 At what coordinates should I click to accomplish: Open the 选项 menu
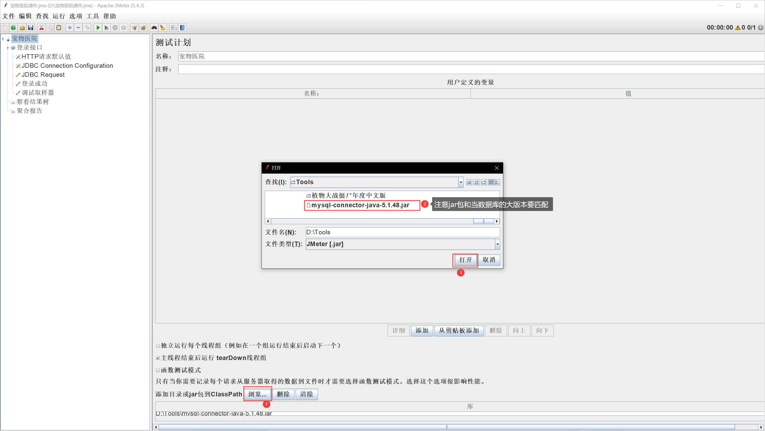[x=75, y=16]
